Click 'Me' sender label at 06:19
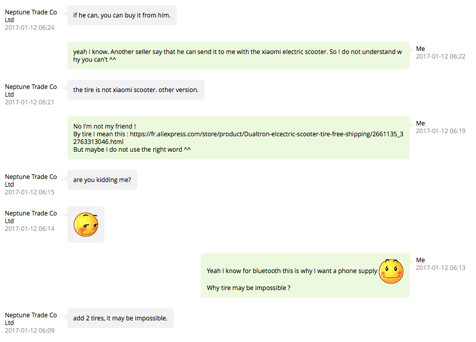 tap(420, 123)
